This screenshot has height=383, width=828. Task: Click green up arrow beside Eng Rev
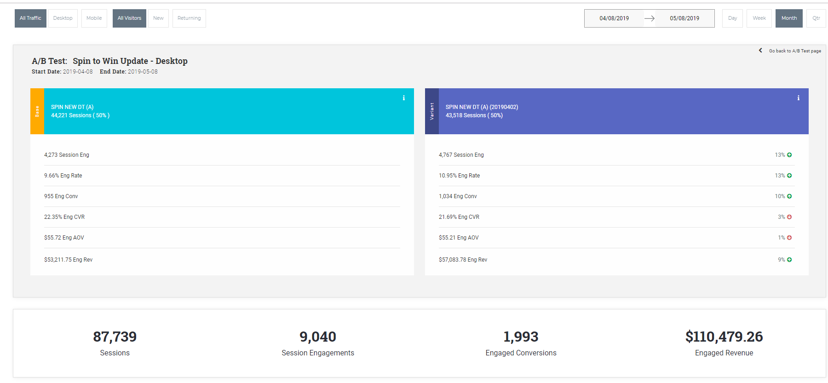pos(789,260)
